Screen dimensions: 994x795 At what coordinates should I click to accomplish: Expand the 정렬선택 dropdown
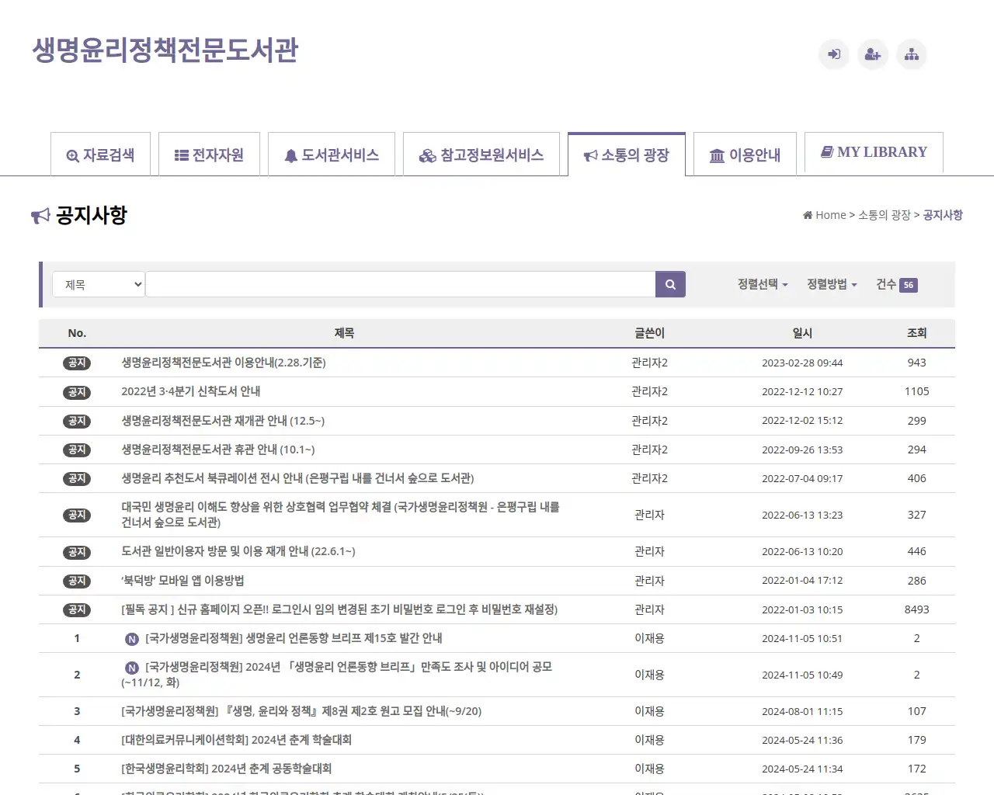763,284
